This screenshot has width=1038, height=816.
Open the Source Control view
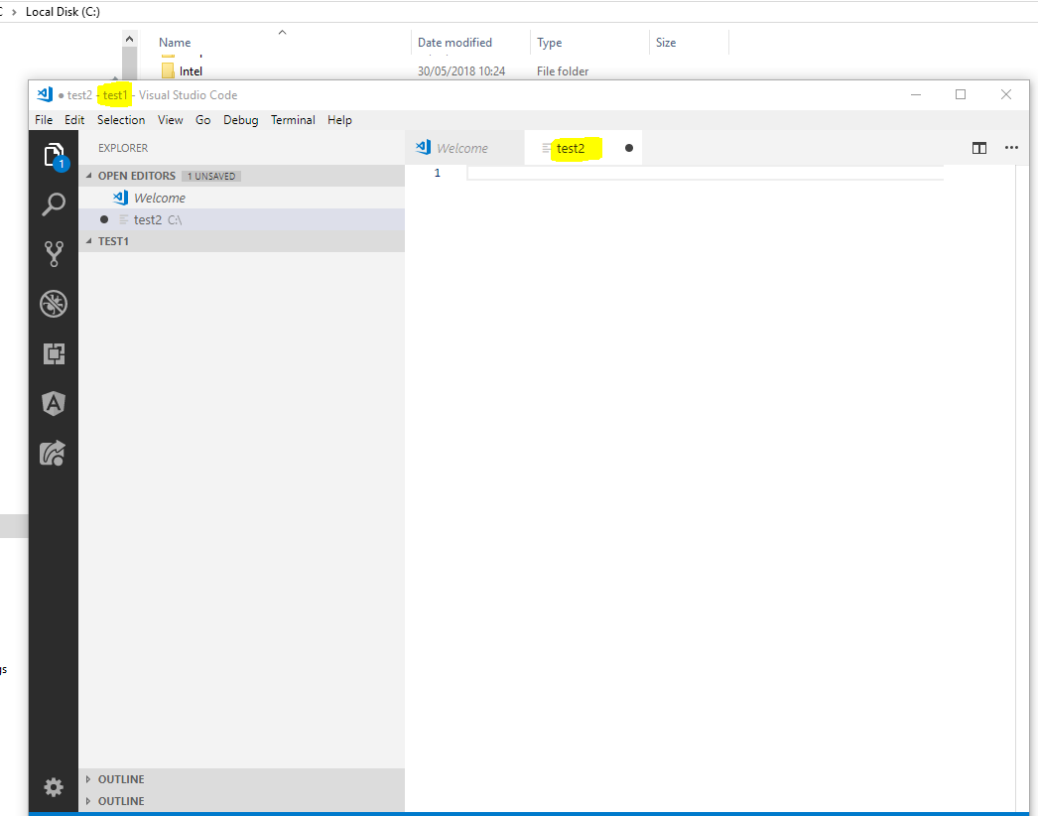pyautogui.click(x=53, y=253)
